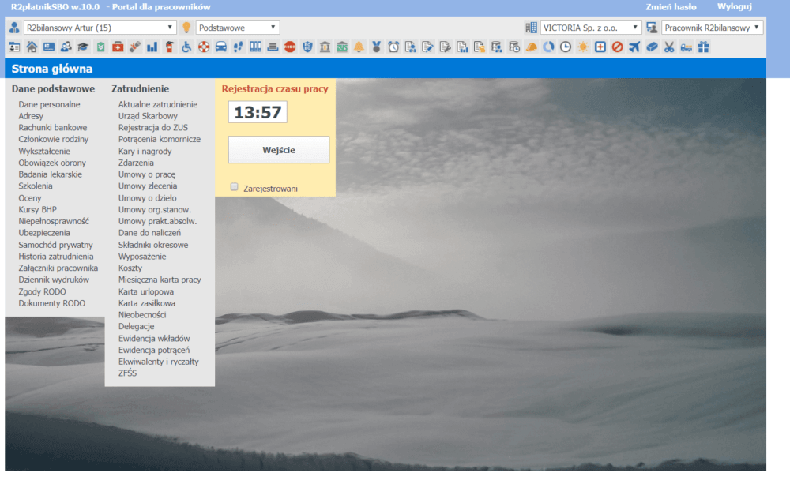The width and height of the screenshot is (790, 484).
Task: Click the home icon in the toolbar
Action: (x=32, y=47)
